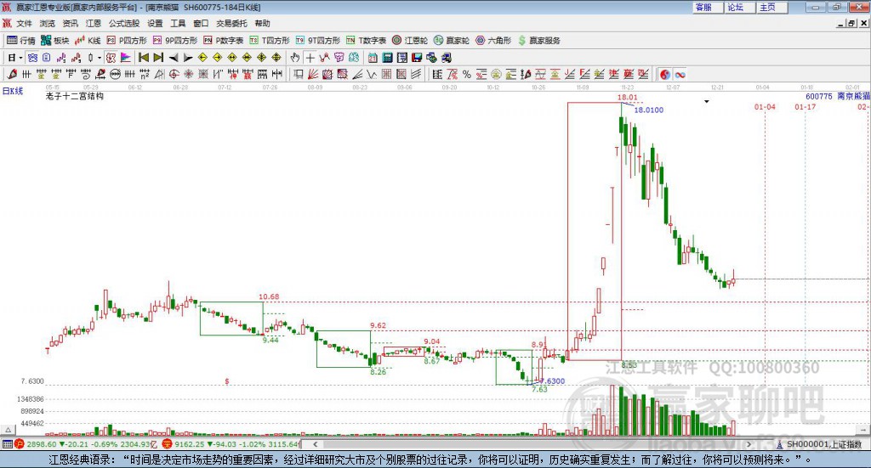
Task: Open 赢家服务 with dollar icon
Action: click(539, 41)
